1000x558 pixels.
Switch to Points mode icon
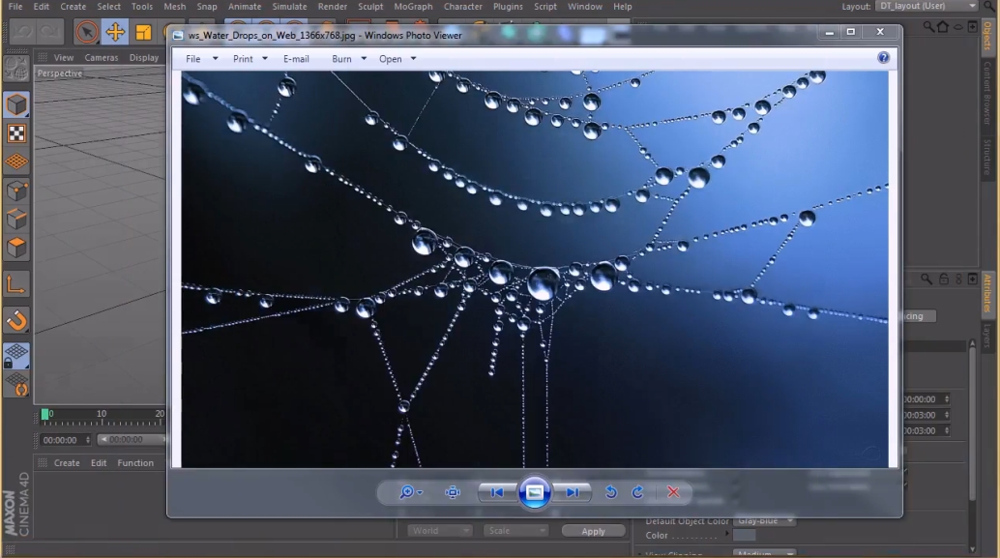pos(16,191)
